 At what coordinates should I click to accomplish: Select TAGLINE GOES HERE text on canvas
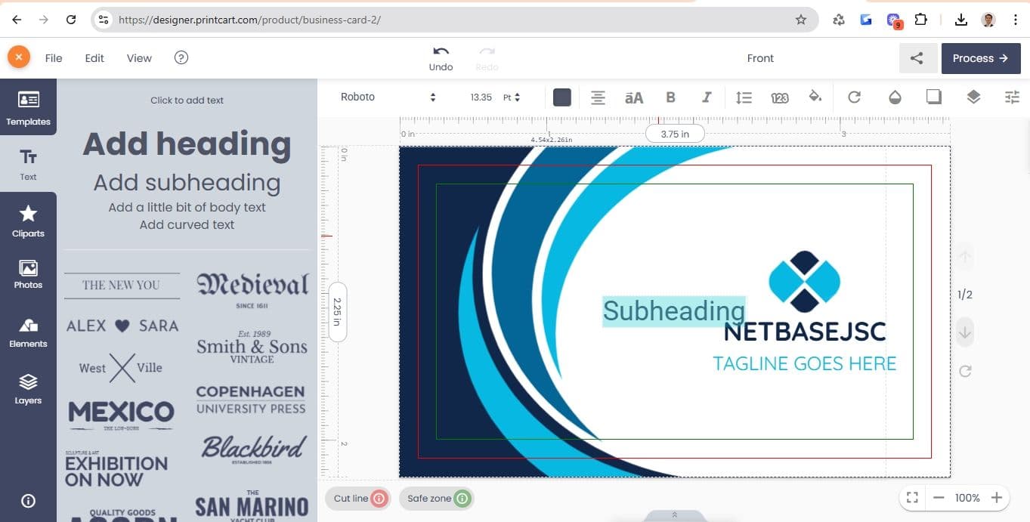coord(805,363)
